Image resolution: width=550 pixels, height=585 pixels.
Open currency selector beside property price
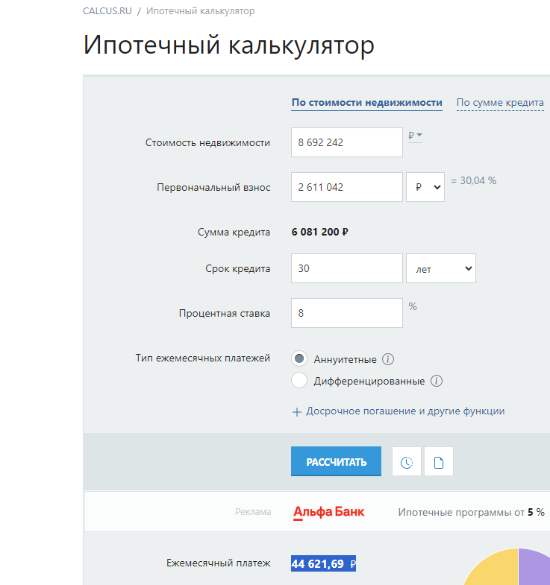click(x=415, y=136)
